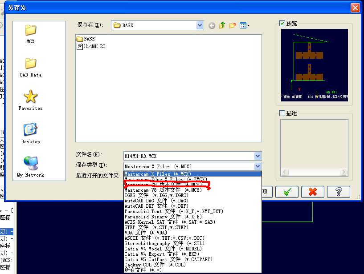364x274 pixels.
Task: Open the View menu icon
Action: coord(245,25)
